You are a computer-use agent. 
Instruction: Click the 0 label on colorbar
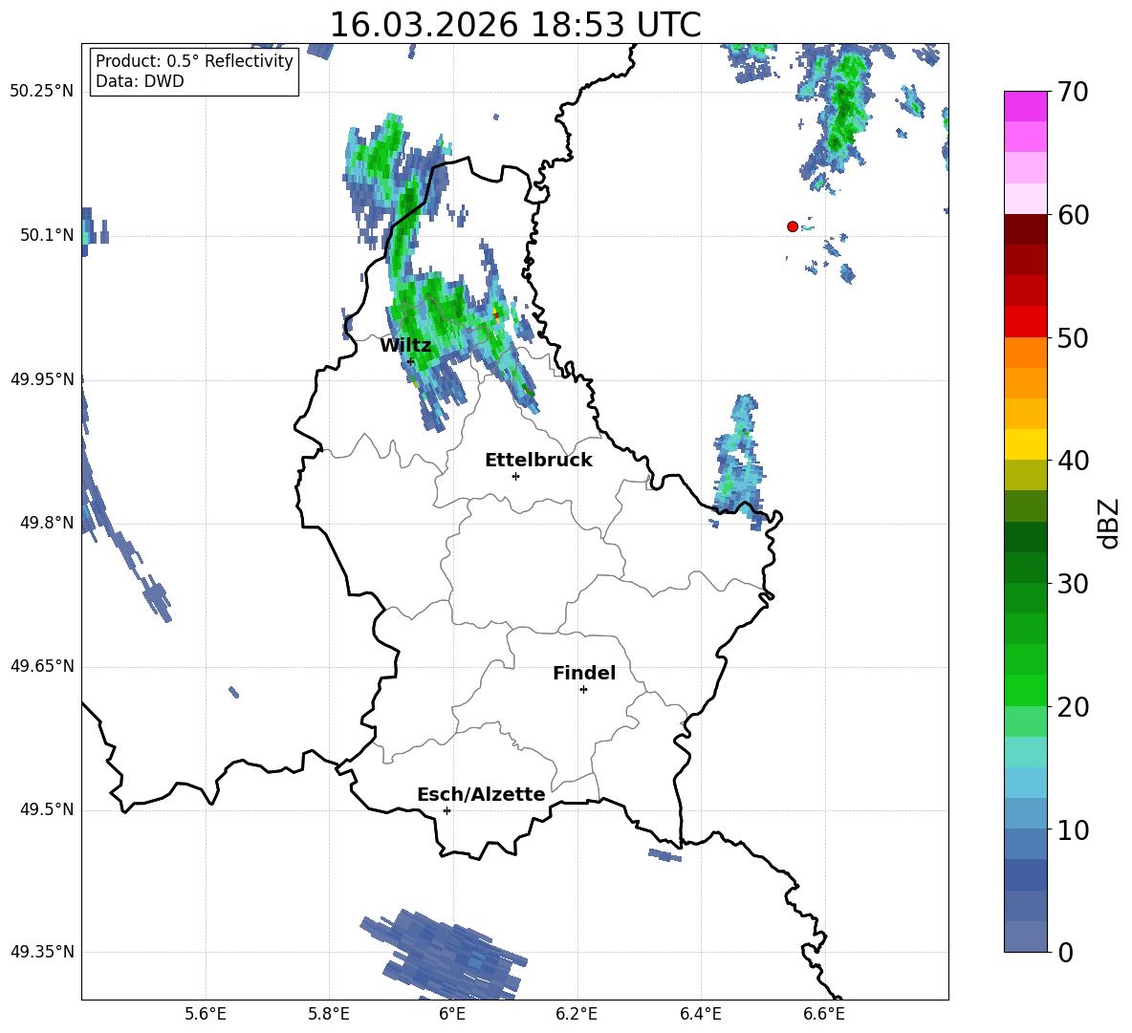pos(1066,952)
